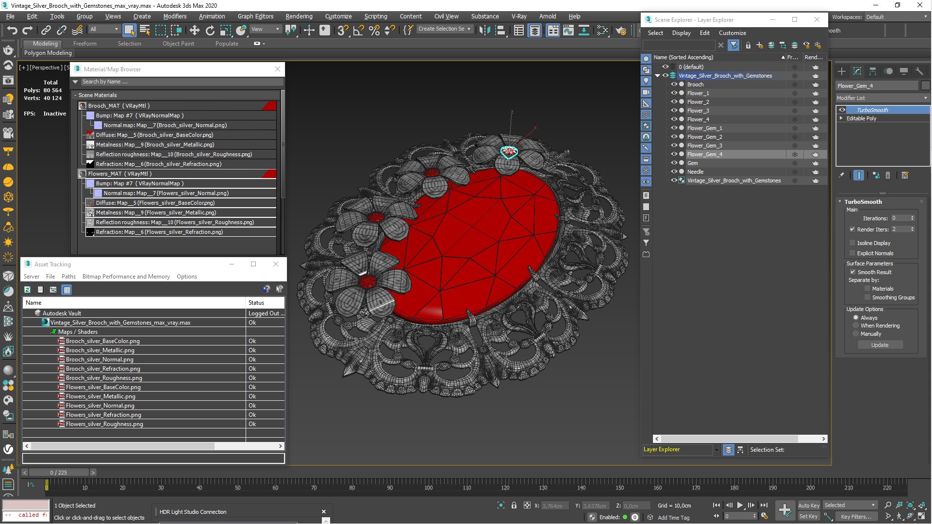Open the Create Selection Set dropdown
The image size is (932, 524).
point(444,29)
